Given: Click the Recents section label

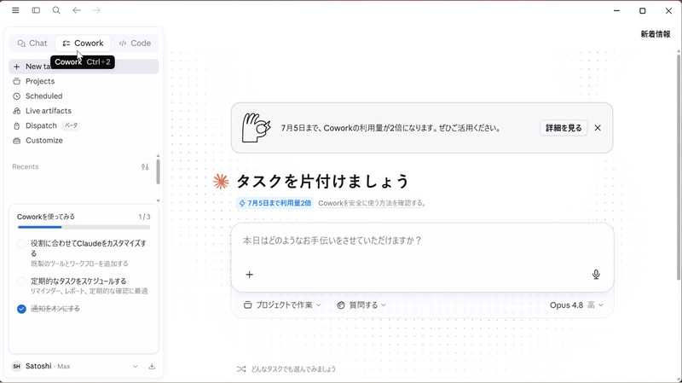Looking at the screenshot, I should [26, 166].
